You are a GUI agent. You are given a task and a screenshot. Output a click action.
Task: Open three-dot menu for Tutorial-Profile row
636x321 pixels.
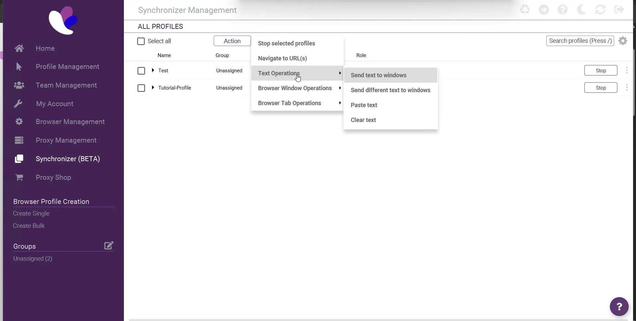tap(627, 88)
